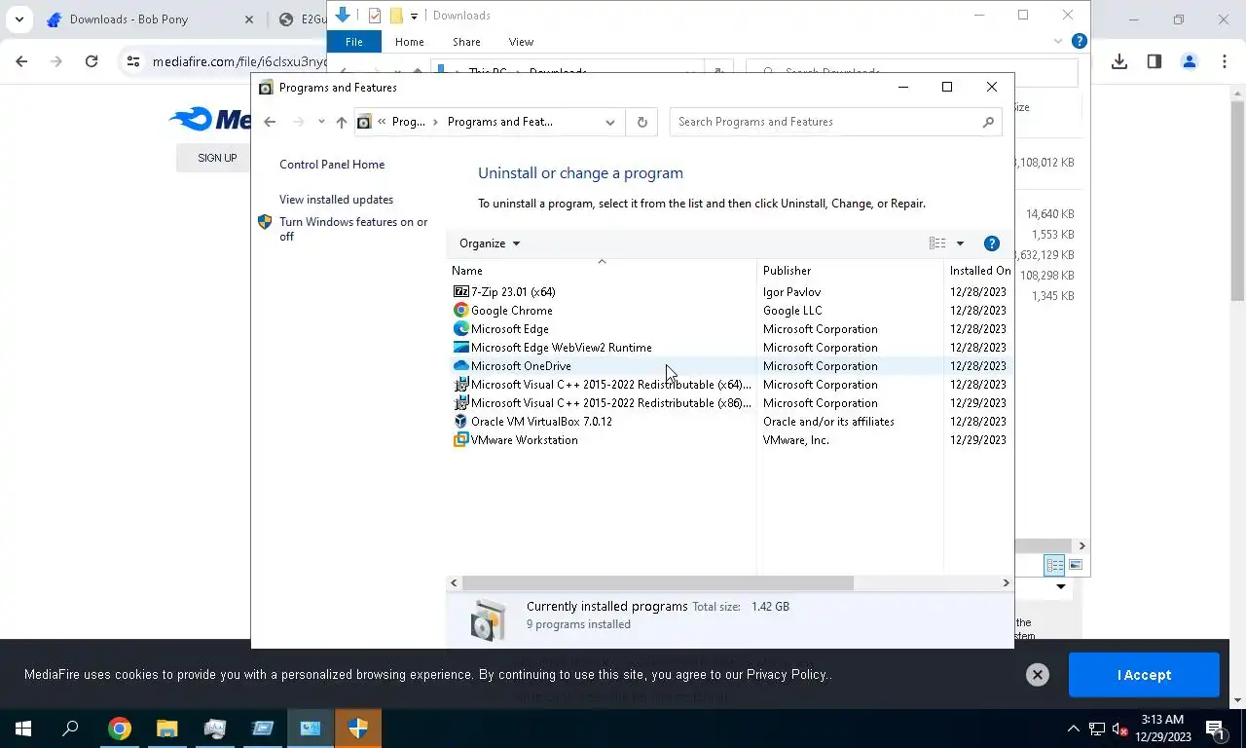Image resolution: width=1246 pixels, height=748 pixels.
Task: Select the VMware Workstation icon
Action: click(461, 440)
